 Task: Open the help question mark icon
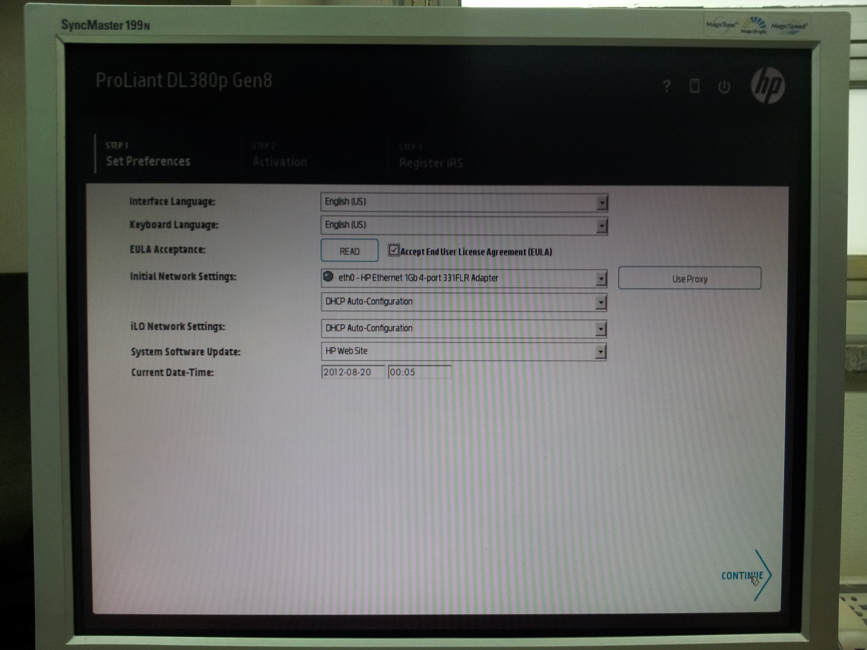667,86
